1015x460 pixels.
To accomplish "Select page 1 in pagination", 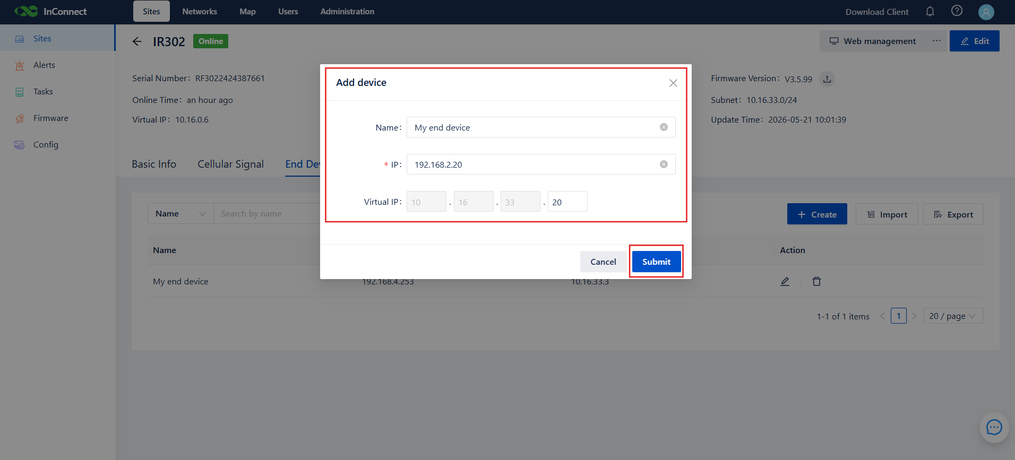I will (899, 316).
